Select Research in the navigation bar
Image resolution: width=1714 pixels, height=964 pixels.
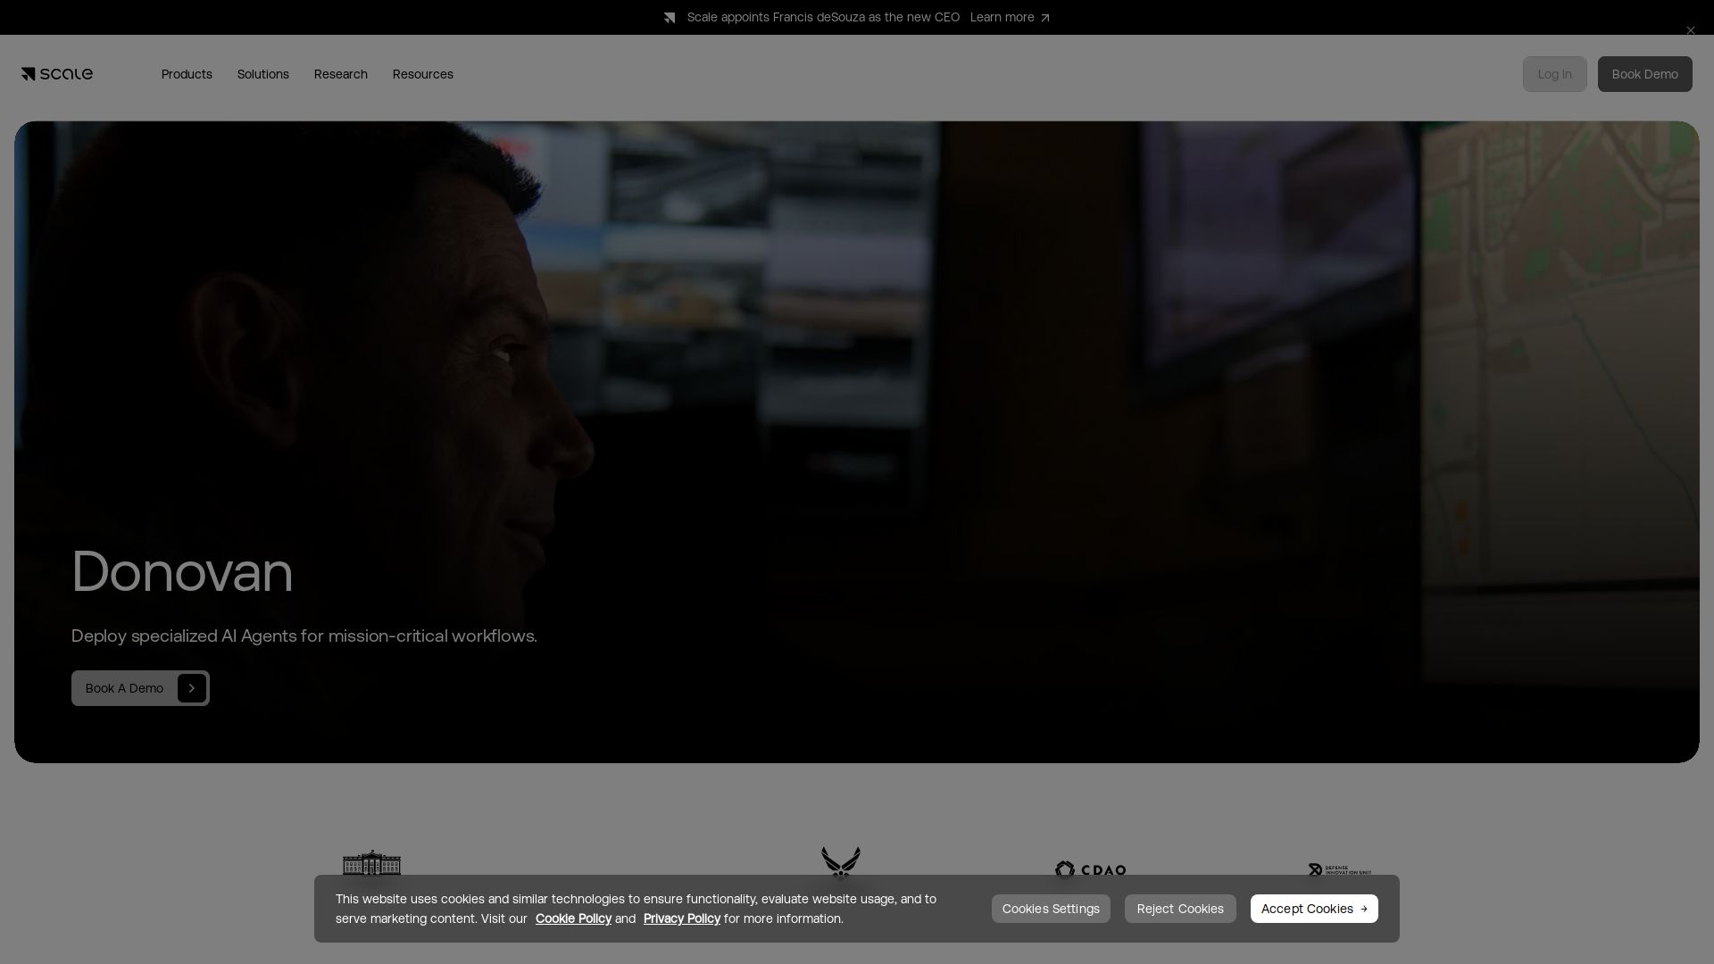pos(341,74)
